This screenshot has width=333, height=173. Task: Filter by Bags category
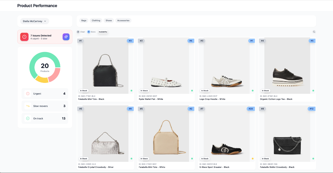[x=84, y=20]
